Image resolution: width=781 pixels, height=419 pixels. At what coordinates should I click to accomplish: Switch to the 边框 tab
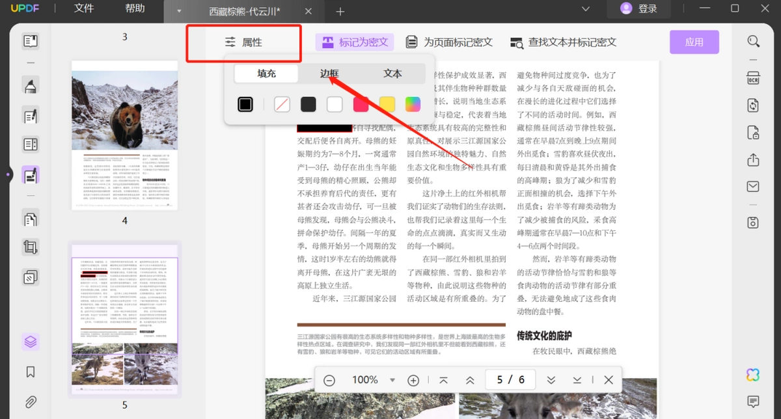pos(329,74)
